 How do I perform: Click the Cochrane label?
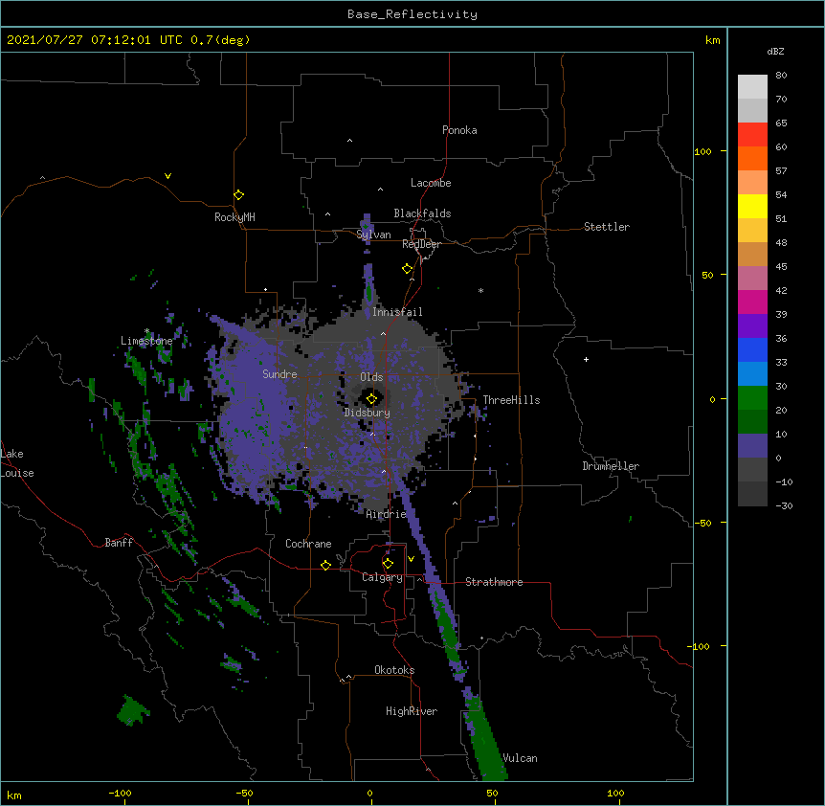[308, 544]
